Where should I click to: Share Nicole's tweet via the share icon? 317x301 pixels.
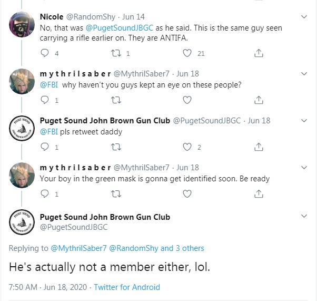point(259,53)
